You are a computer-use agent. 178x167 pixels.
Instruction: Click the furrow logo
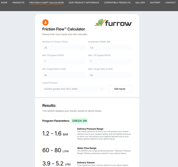point(113,22)
